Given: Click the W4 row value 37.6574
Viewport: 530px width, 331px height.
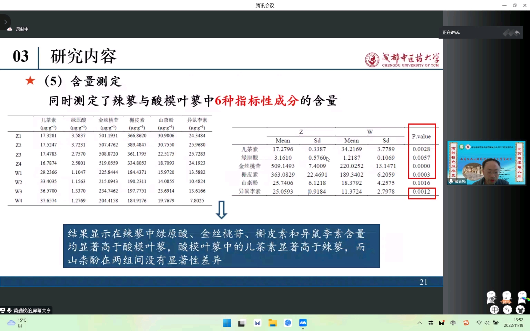Looking at the screenshot, I should 48,201.
